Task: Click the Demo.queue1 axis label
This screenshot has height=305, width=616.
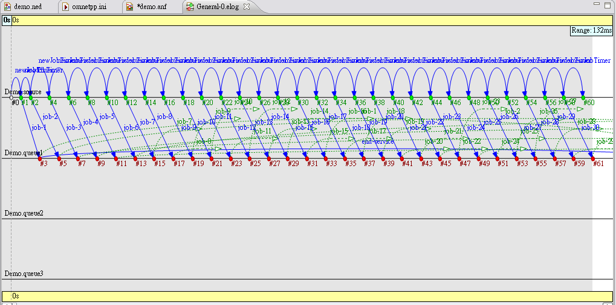Action: (x=24, y=152)
